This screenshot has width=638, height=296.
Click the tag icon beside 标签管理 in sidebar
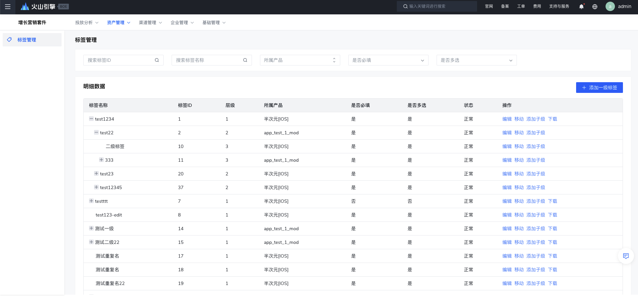pyautogui.click(x=10, y=39)
